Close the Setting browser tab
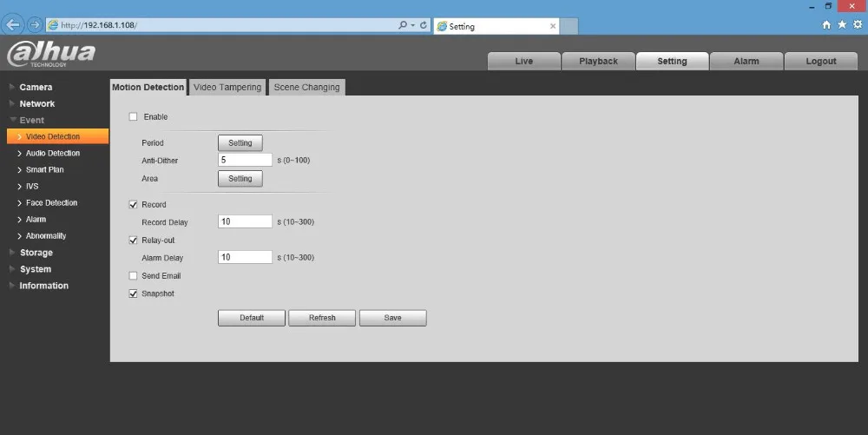868x435 pixels. [x=552, y=26]
